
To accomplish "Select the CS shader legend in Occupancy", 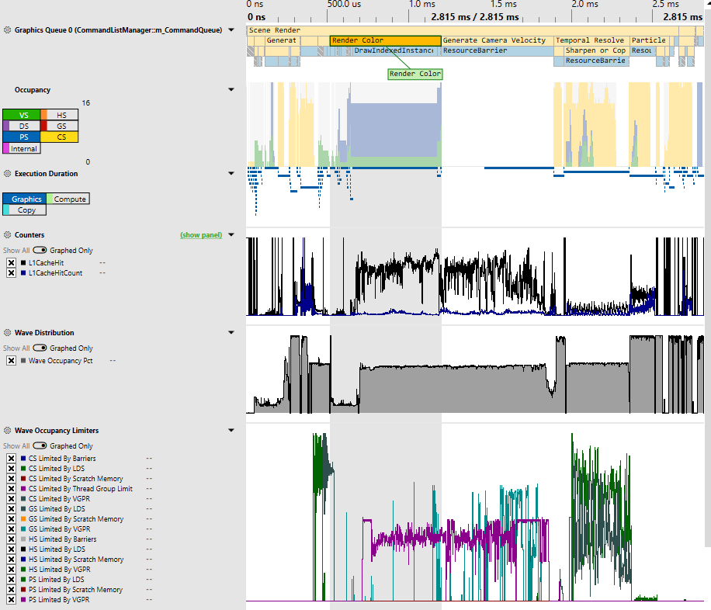I will click(x=61, y=137).
